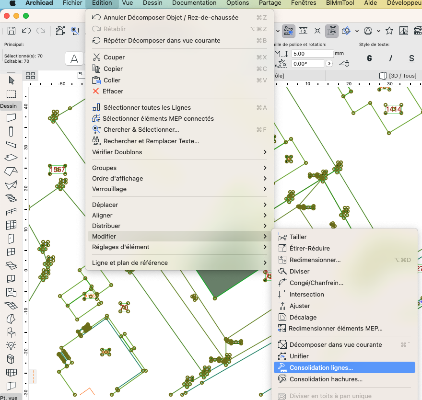Image resolution: width=422 pixels, height=400 pixels.
Task: Open the rotation angle arrow popup
Action: (x=329, y=64)
